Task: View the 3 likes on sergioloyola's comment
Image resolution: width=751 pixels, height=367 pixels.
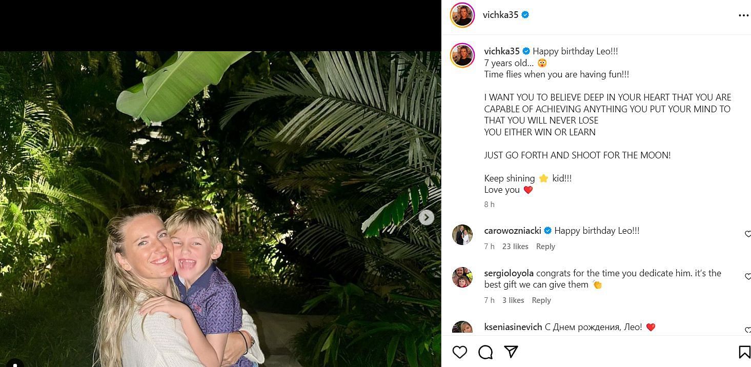Action: pyautogui.click(x=513, y=300)
